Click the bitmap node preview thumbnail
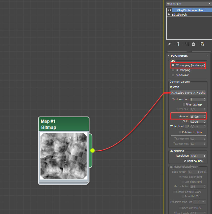This screenshot has height=214, width=212. [x=64, y=156]
